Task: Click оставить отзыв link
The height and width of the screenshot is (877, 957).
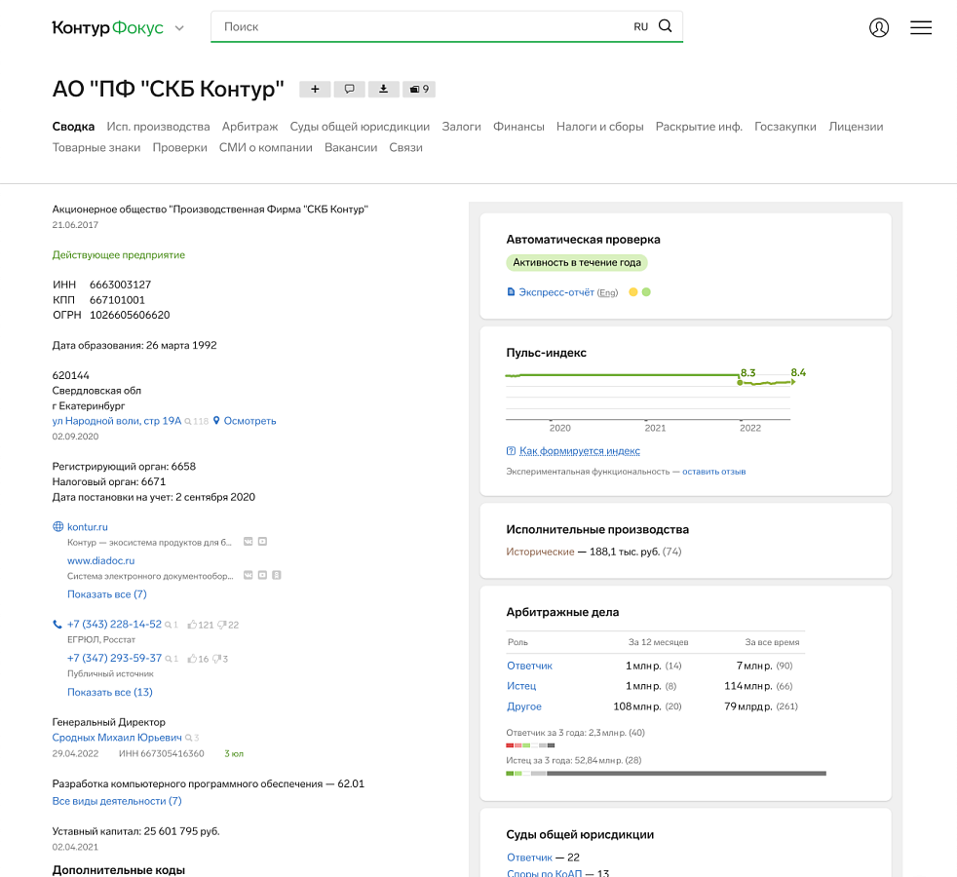Action: pyautogui.click(x=713, y=472)
